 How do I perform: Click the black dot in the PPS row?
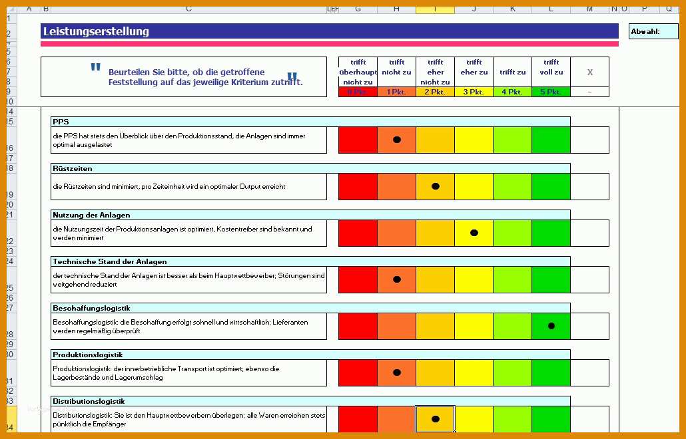tap(397, 140)
